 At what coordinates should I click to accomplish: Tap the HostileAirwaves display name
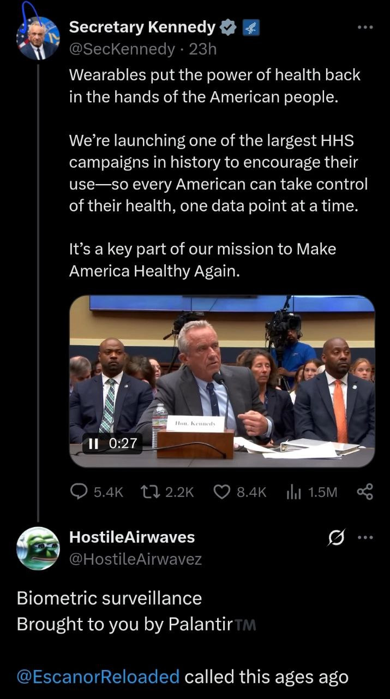coord(131,537)
